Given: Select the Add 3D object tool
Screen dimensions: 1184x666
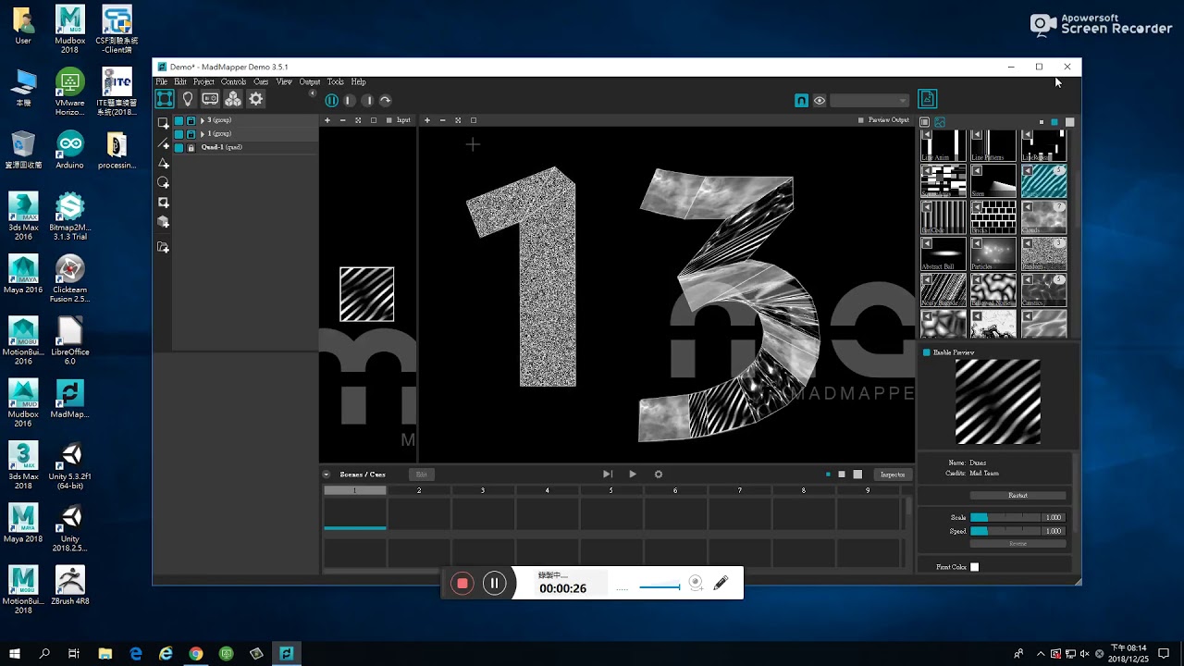Looking at the screenshot, I should (164, 222).
